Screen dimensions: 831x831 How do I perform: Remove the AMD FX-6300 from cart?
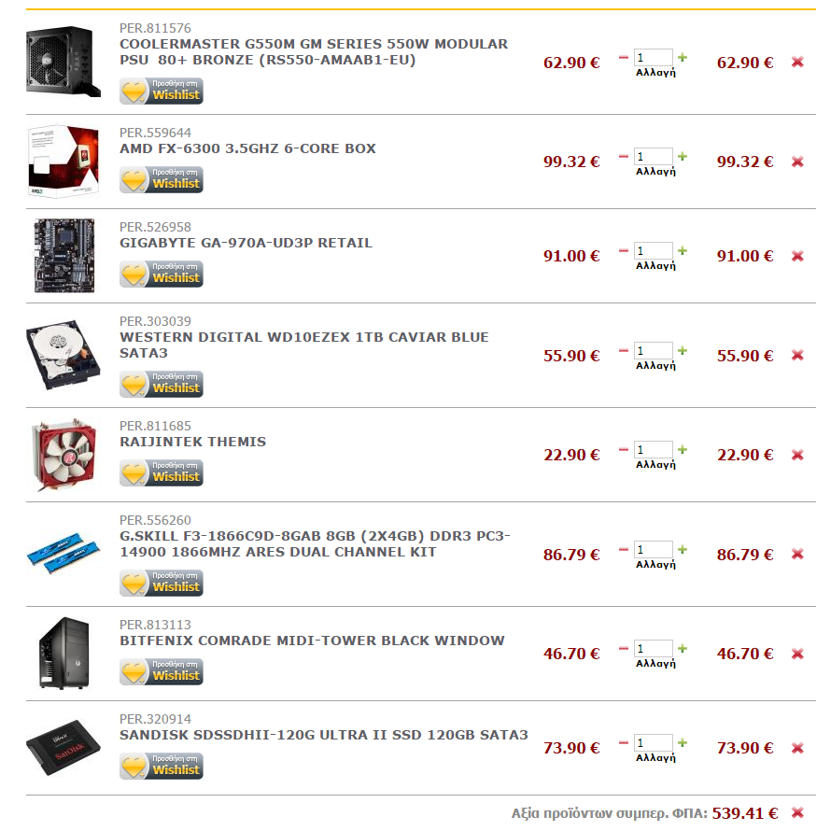797,162
